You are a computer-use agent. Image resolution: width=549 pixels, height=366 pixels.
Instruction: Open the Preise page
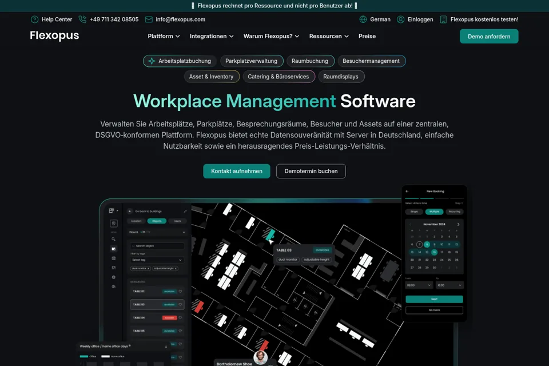(367, 36)
